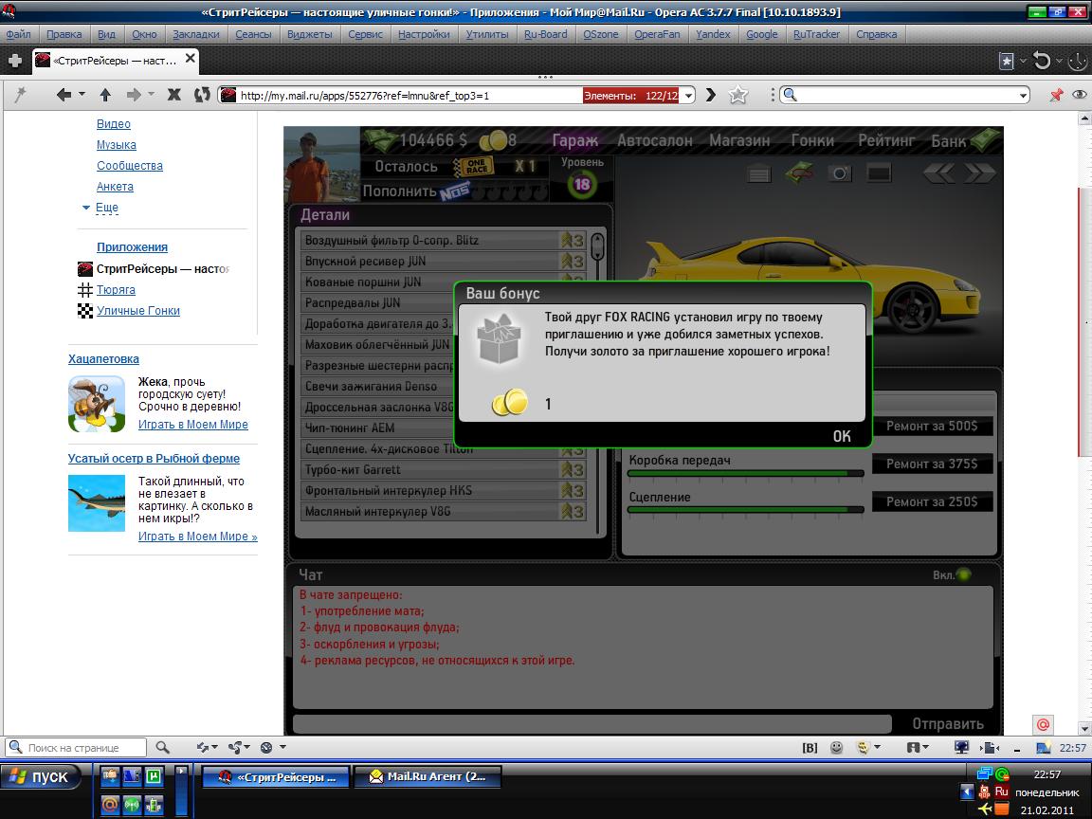
Task: Bookmark the page using the star icon
Action: [x=738, y=95]
